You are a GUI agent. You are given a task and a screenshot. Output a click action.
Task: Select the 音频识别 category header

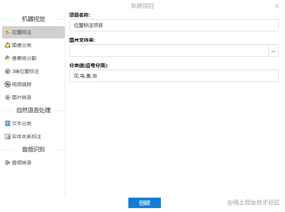click(34, 149)
